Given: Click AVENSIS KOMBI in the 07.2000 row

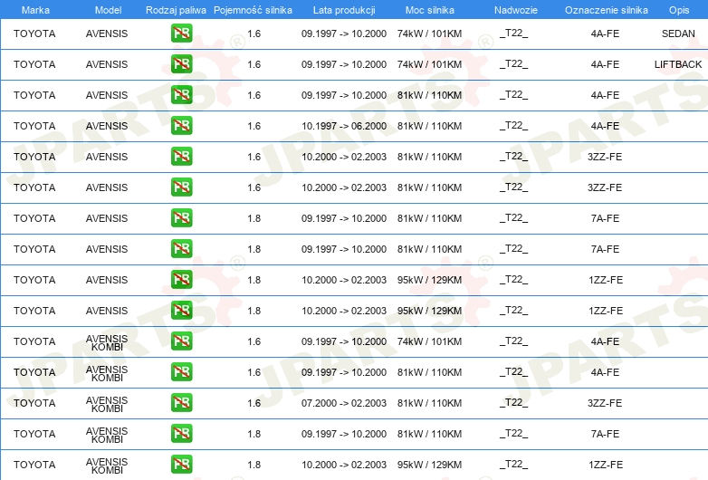Looking at the screenshot, I should tap(107, 404).
